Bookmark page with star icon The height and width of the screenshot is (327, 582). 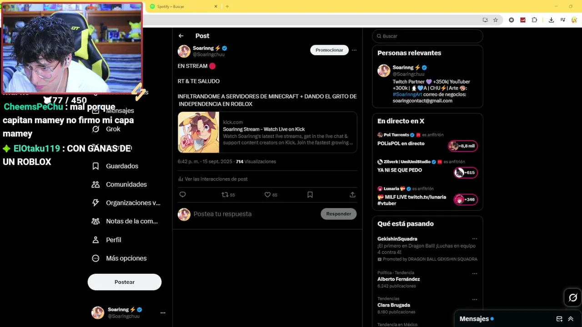(x=496, y=20)
